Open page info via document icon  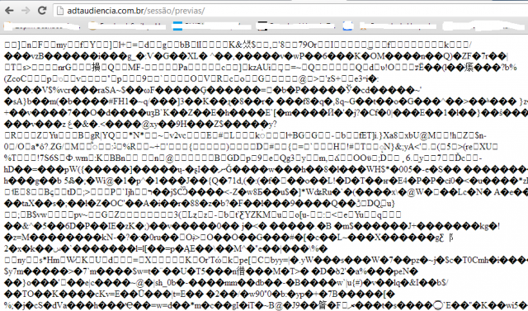click(x=60, y=11)
